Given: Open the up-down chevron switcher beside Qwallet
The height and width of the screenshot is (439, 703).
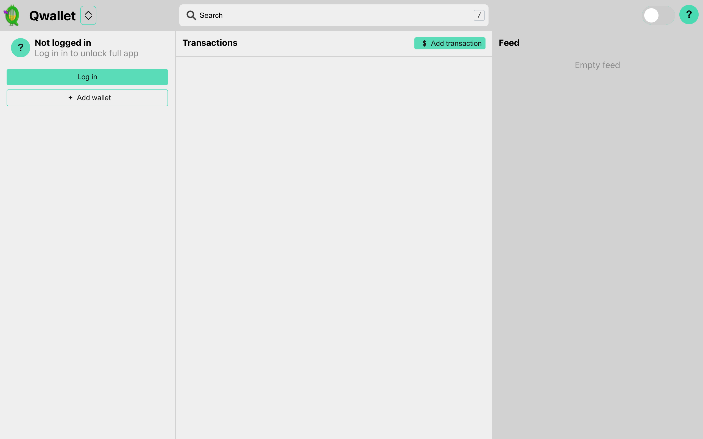Looking at the screenshot, I should [x=88, y=15].
